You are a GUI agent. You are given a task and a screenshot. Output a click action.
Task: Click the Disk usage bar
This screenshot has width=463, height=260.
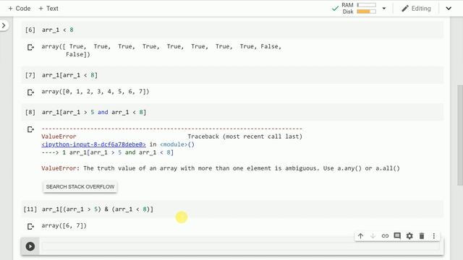coord(367,12)
